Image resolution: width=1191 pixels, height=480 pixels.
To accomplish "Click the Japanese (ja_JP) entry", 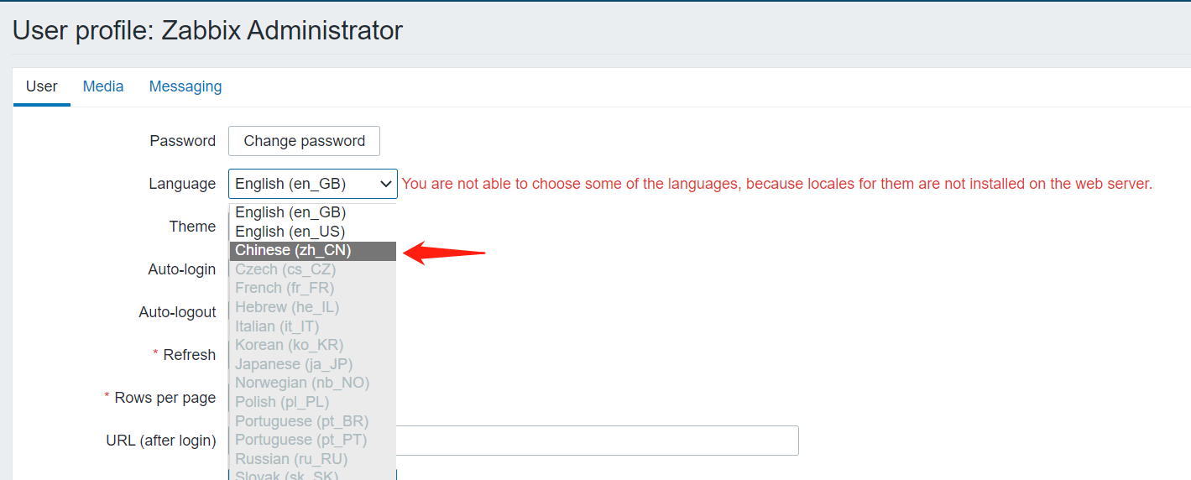I will click(294, 364).
